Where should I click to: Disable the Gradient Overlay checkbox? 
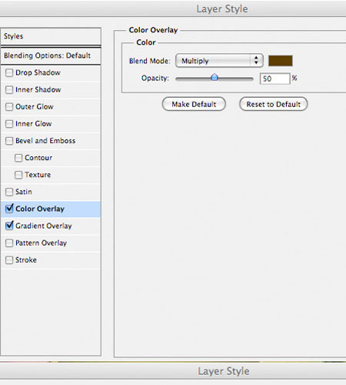pos(9,226)
